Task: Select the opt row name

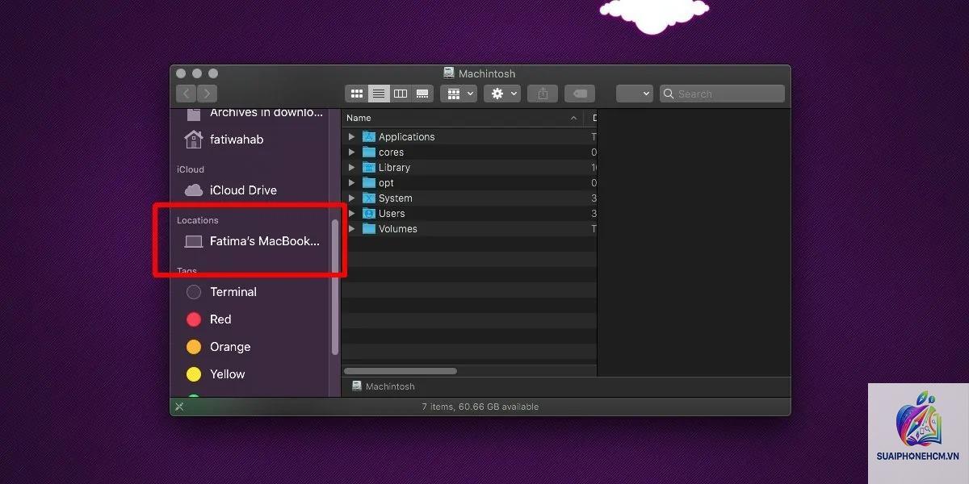Action: pyautogui.click(x=386, y=183)
